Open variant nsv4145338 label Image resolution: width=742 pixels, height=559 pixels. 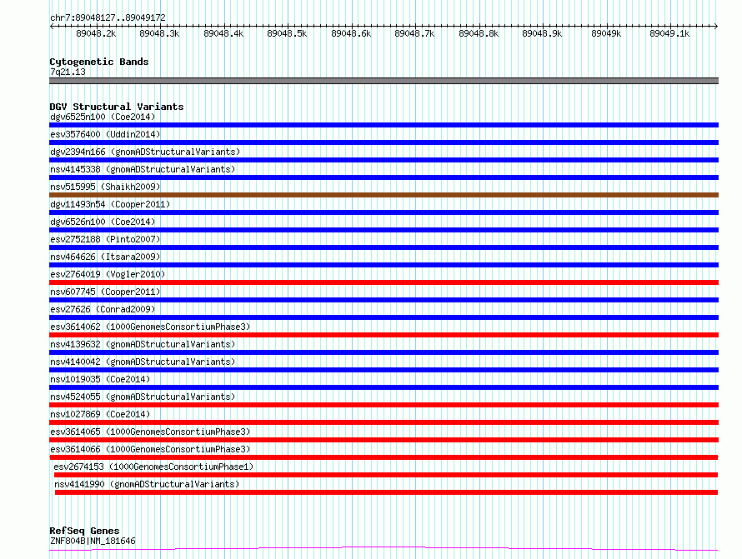point(143,169)
